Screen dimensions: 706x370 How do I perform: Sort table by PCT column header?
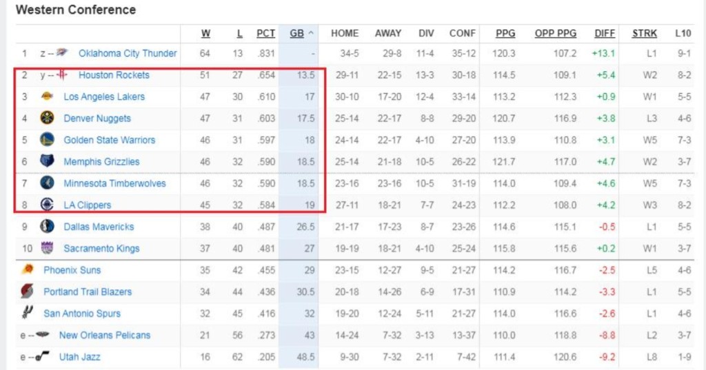[x=265, y=33]
